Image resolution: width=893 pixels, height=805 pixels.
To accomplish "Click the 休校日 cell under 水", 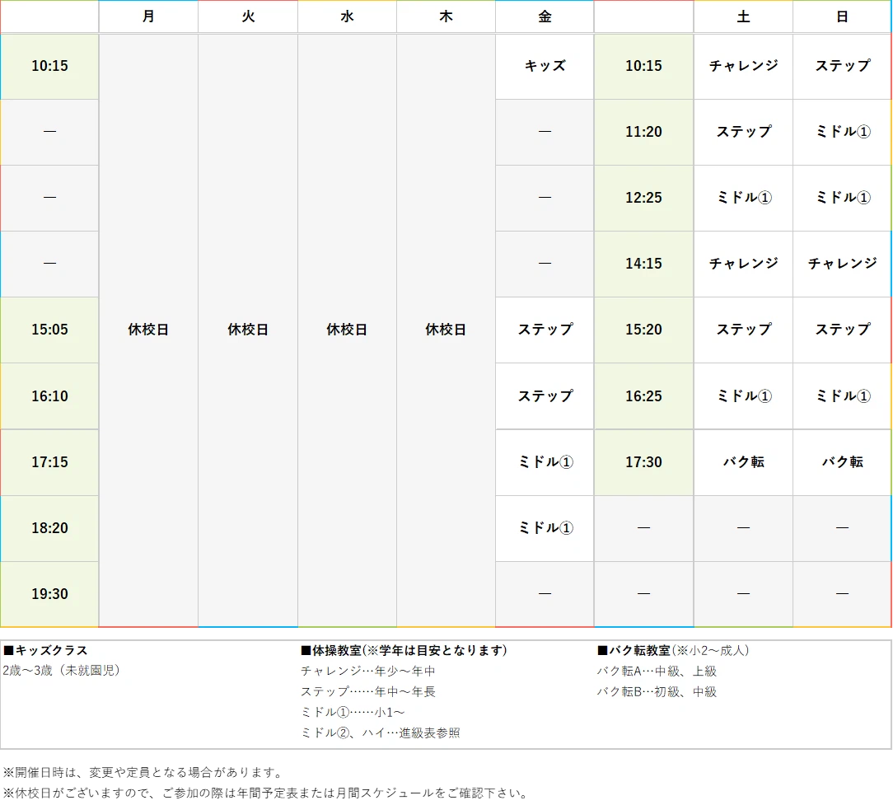I will pos(346,330).
